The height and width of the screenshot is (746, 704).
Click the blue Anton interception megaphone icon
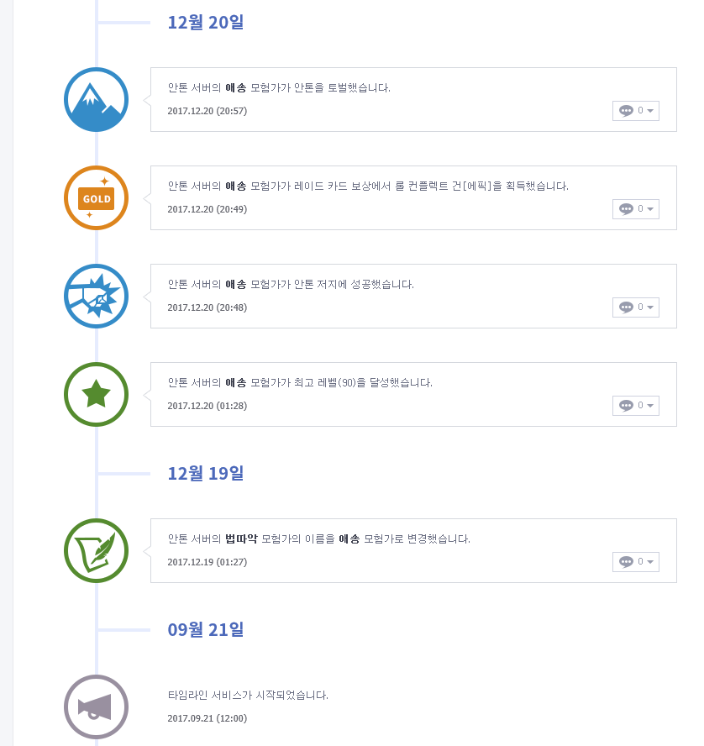coord(96,296)
